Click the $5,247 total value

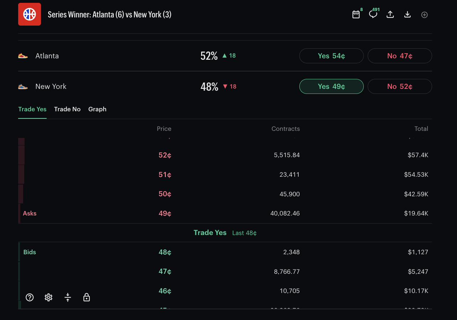tap(418, 272)
